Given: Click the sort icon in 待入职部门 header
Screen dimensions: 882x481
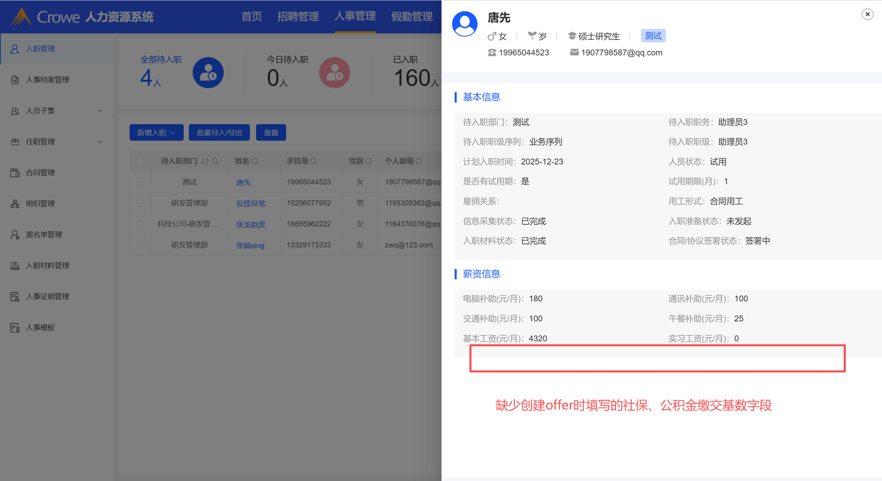Looking at the screenshot, I should click(205, 161).
